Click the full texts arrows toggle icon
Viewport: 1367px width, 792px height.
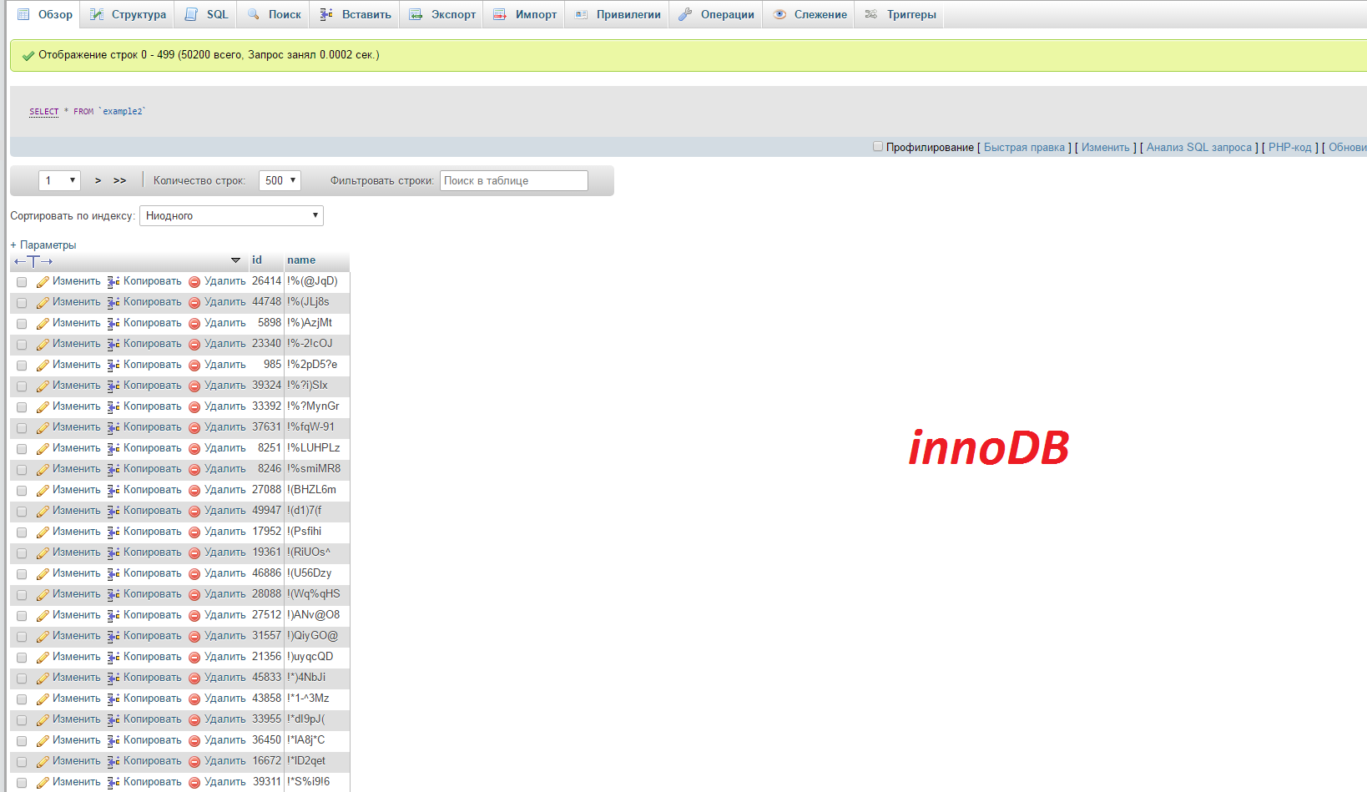(33, 261)
